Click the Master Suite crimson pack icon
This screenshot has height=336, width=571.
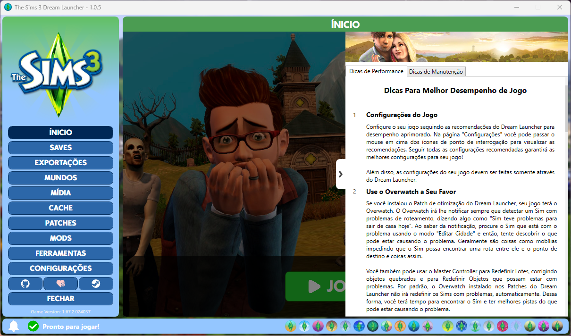(503, 326)
